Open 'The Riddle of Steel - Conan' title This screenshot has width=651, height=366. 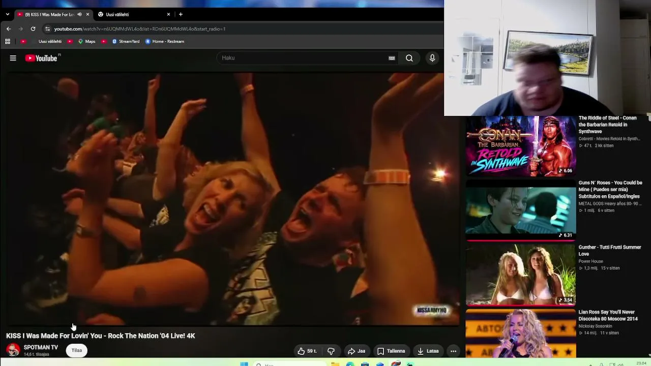tap(608, 125)
